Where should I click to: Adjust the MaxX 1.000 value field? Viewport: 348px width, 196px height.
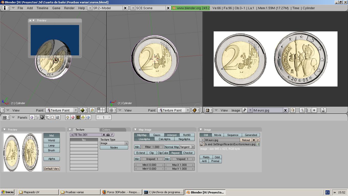179,165
